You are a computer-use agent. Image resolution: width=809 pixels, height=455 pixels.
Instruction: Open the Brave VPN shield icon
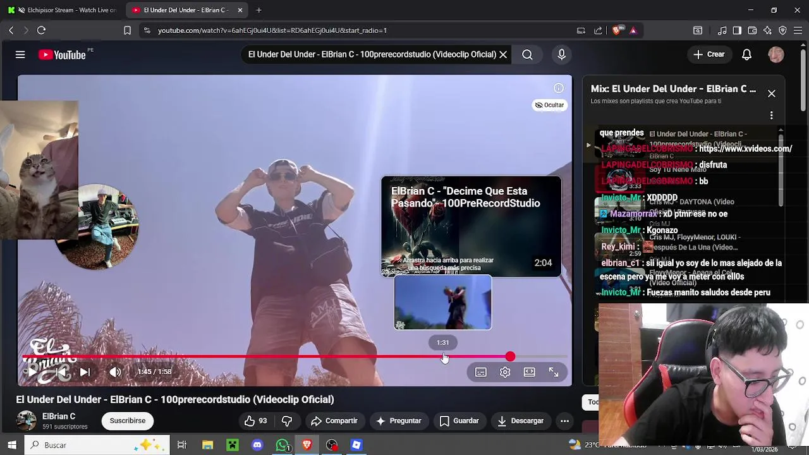tap(782, 30)
